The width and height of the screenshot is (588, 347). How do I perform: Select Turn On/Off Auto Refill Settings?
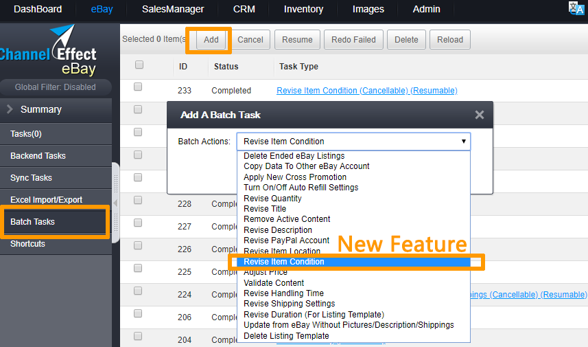(x=353, y=188)
